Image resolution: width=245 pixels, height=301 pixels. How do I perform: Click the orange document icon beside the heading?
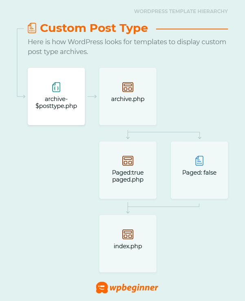coord(32,28)
